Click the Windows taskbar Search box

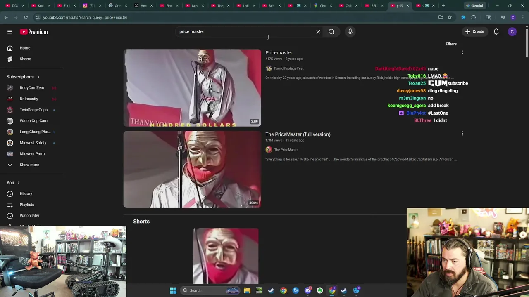coord(211,290)
